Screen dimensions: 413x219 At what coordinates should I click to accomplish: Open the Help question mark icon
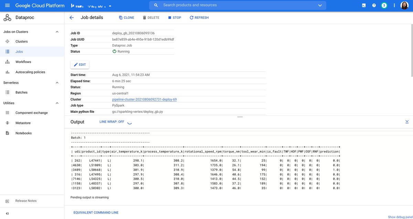(x=374, y=6)
